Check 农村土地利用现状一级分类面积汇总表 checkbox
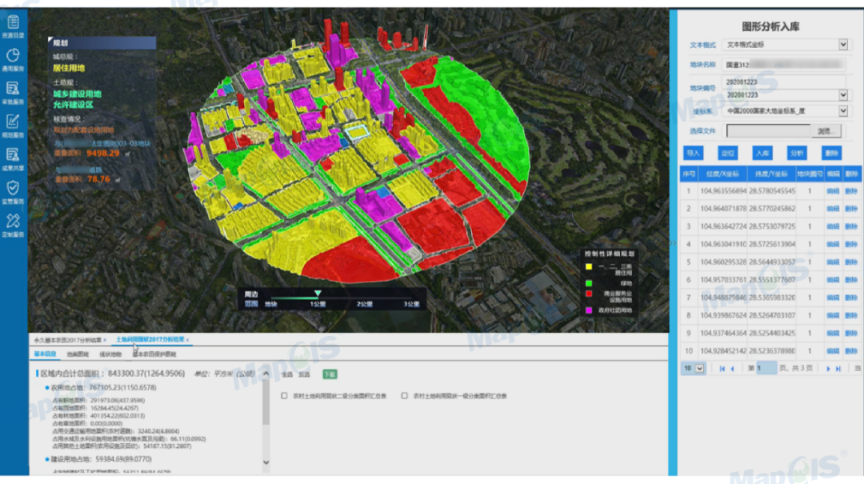The width and height of the screenshot is (864, 484). pyautogui.click(x=405, y=395)
